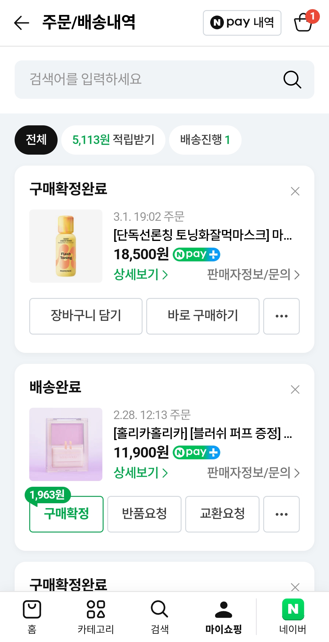Expand 상세보기 for 18,500원 order
This screenshot has height=642, width=329.
(x=140, y=274)
